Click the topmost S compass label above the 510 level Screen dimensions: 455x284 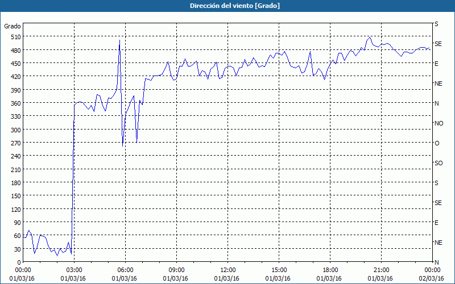(436, 24)
